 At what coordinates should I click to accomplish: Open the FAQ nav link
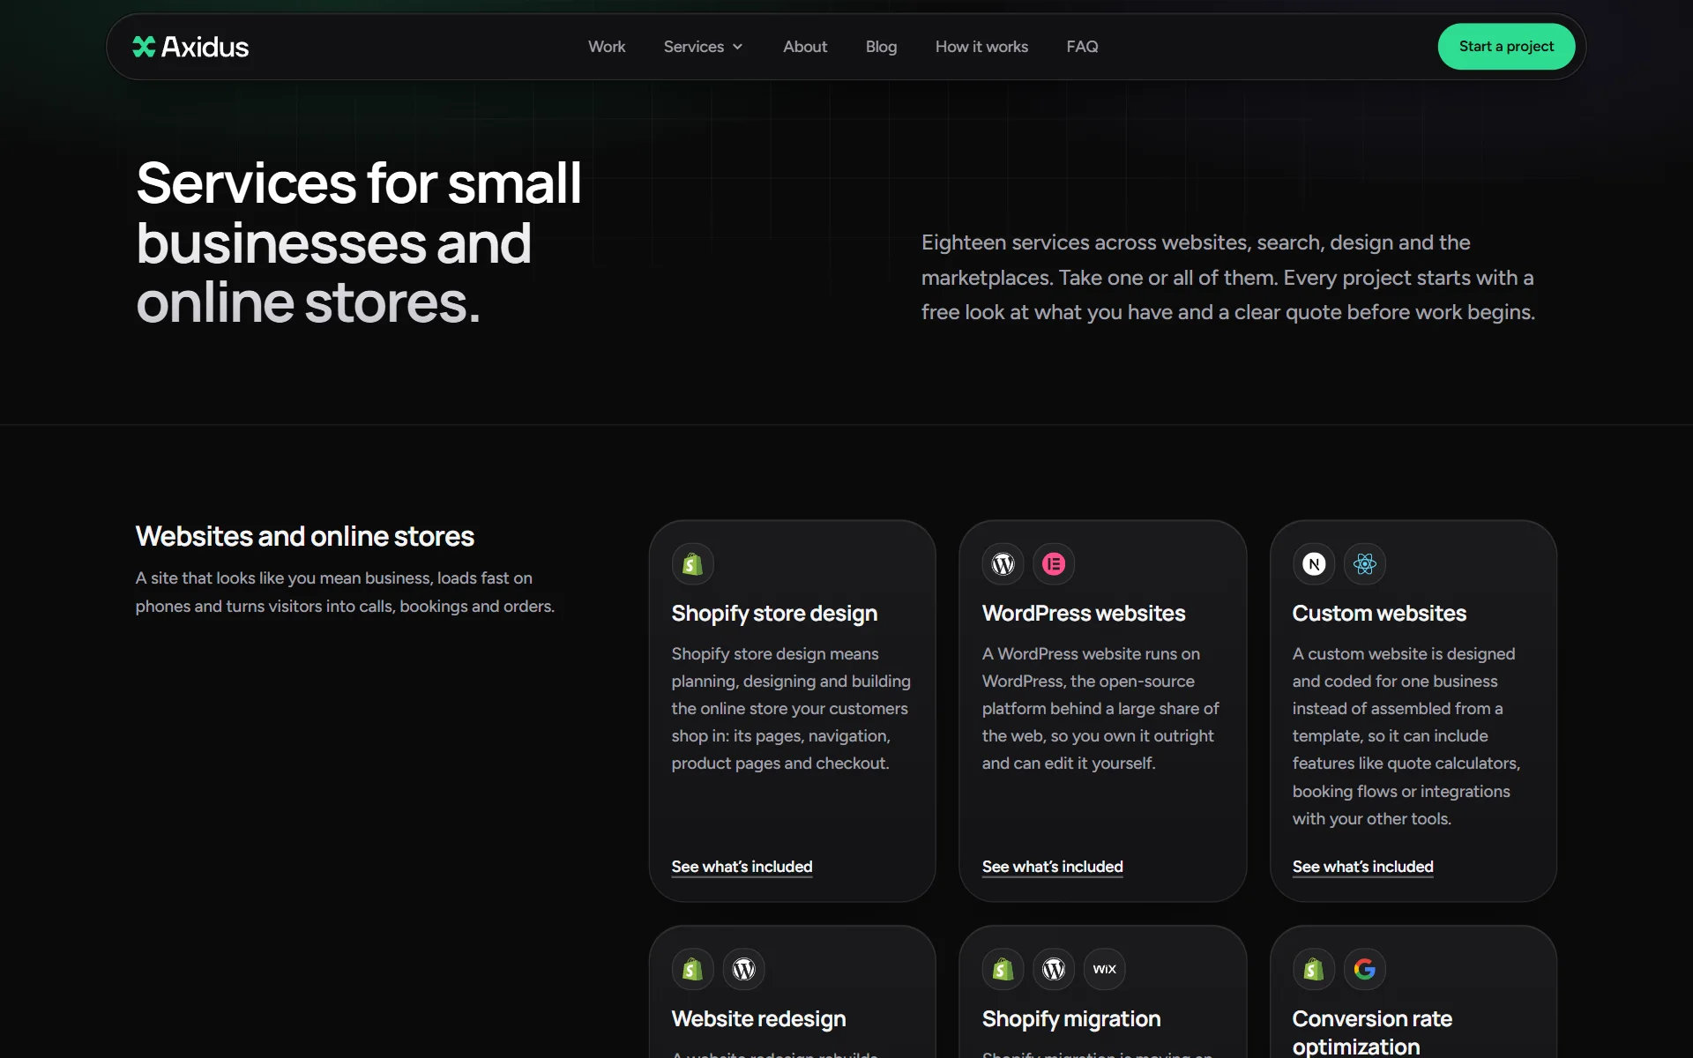point(1082,47)
